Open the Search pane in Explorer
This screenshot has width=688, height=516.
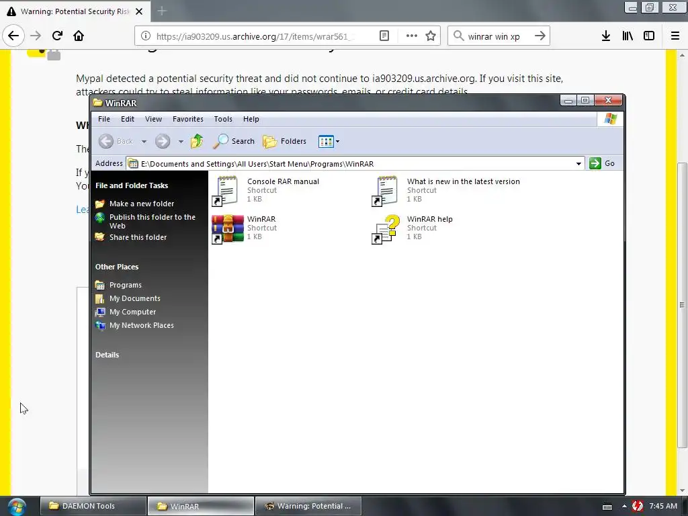tap(234, 141)
